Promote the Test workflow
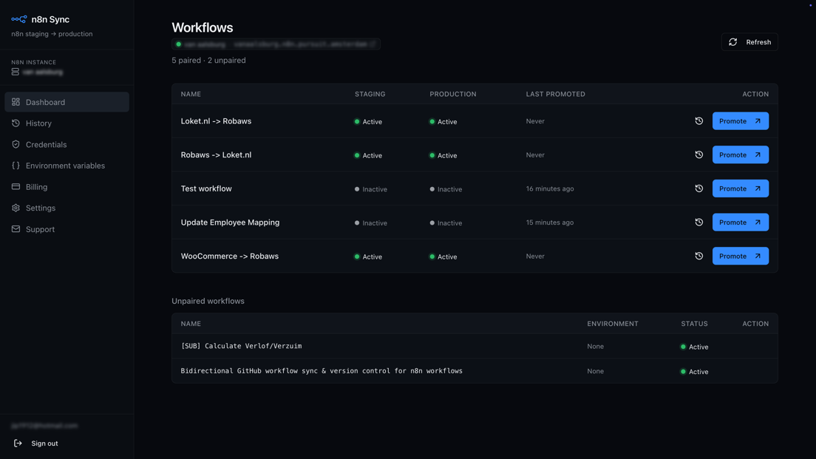Image resolution: width=816 pixels, height=459 pixels. [740, 188]
